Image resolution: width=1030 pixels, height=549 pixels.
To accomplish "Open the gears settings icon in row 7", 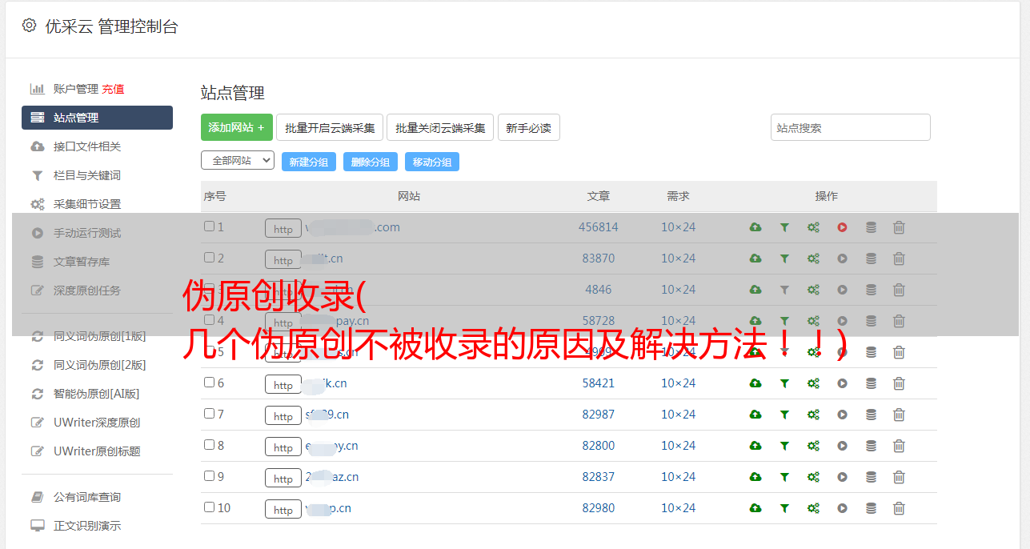I will (813, 415).
